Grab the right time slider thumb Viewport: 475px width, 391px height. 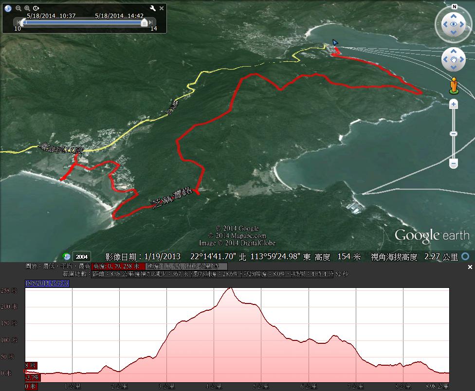(145, 22)
